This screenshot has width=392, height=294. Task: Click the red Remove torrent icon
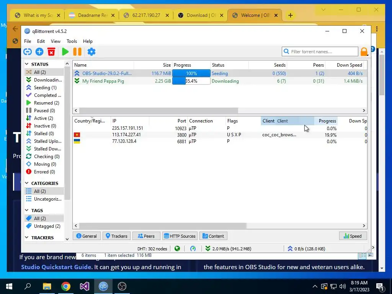pyautogui.click(x=51, y=52)
